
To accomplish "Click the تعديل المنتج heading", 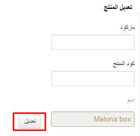I will coord(118,8).
